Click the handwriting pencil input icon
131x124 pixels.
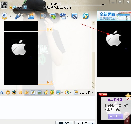(x=33, y=92)
